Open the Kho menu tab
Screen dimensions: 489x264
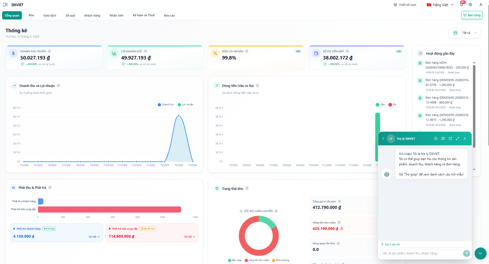click(32, 15)
